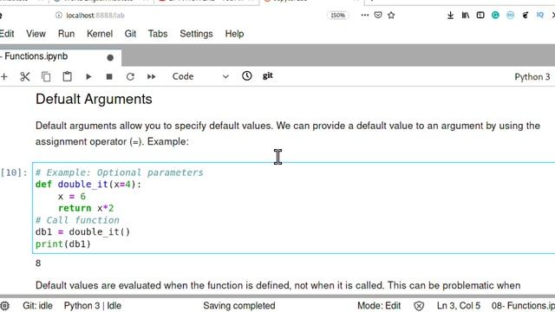Open the Git menu

(x=130, y=34)
